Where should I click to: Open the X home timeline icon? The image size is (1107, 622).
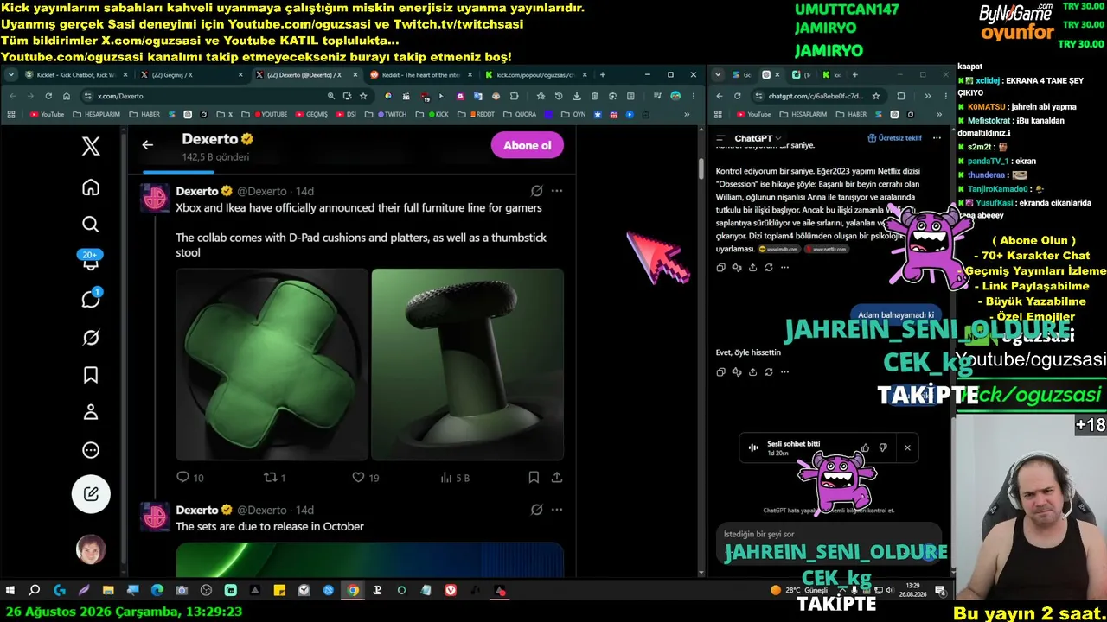91,187
